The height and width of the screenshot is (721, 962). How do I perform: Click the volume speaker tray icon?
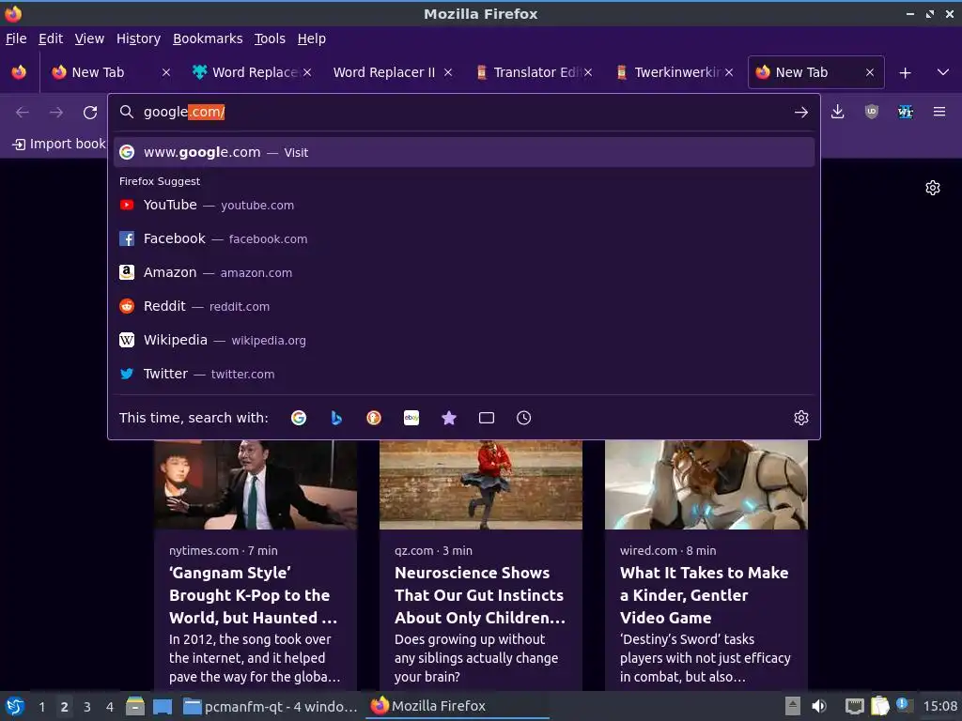[x=818, y=706]
